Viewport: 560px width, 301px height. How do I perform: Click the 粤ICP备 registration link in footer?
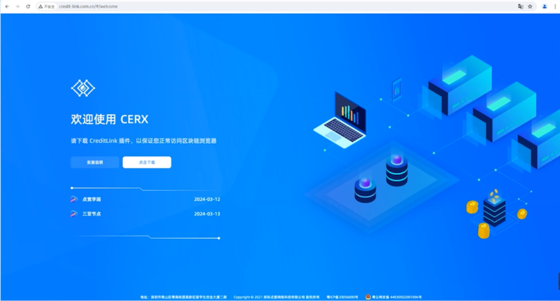343,297
